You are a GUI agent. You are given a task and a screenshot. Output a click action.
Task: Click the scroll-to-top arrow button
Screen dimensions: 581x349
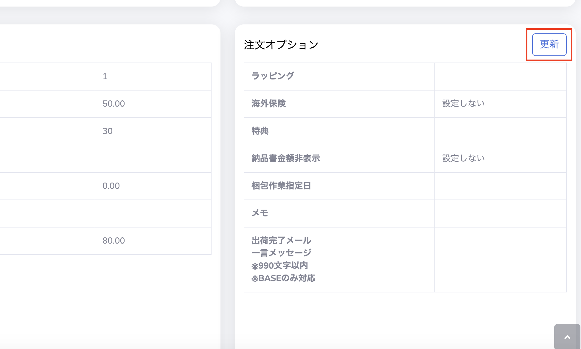567,337
